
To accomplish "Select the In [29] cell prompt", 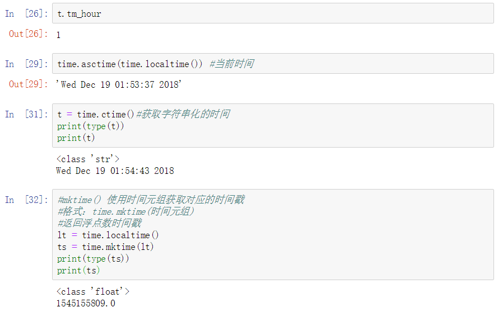I will click(26, 64).
